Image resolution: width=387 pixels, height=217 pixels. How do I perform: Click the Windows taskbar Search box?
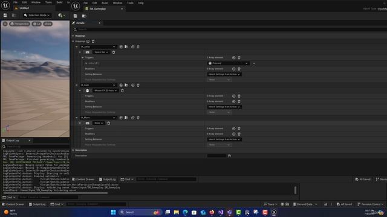coord(140,212)
